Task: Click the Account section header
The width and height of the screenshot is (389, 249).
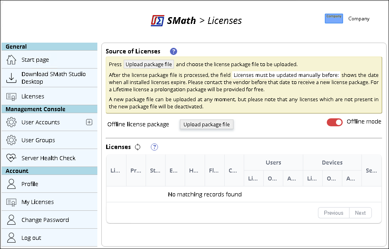Action: click(x=49, y=171)
